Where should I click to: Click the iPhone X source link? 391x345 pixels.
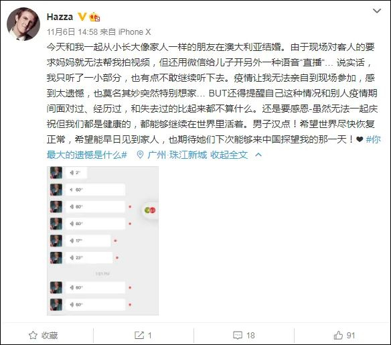point(135,32)
